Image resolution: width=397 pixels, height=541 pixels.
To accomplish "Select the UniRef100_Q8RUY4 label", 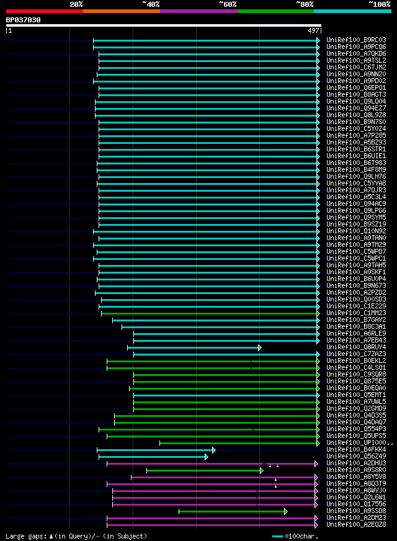I will [356, 347].
